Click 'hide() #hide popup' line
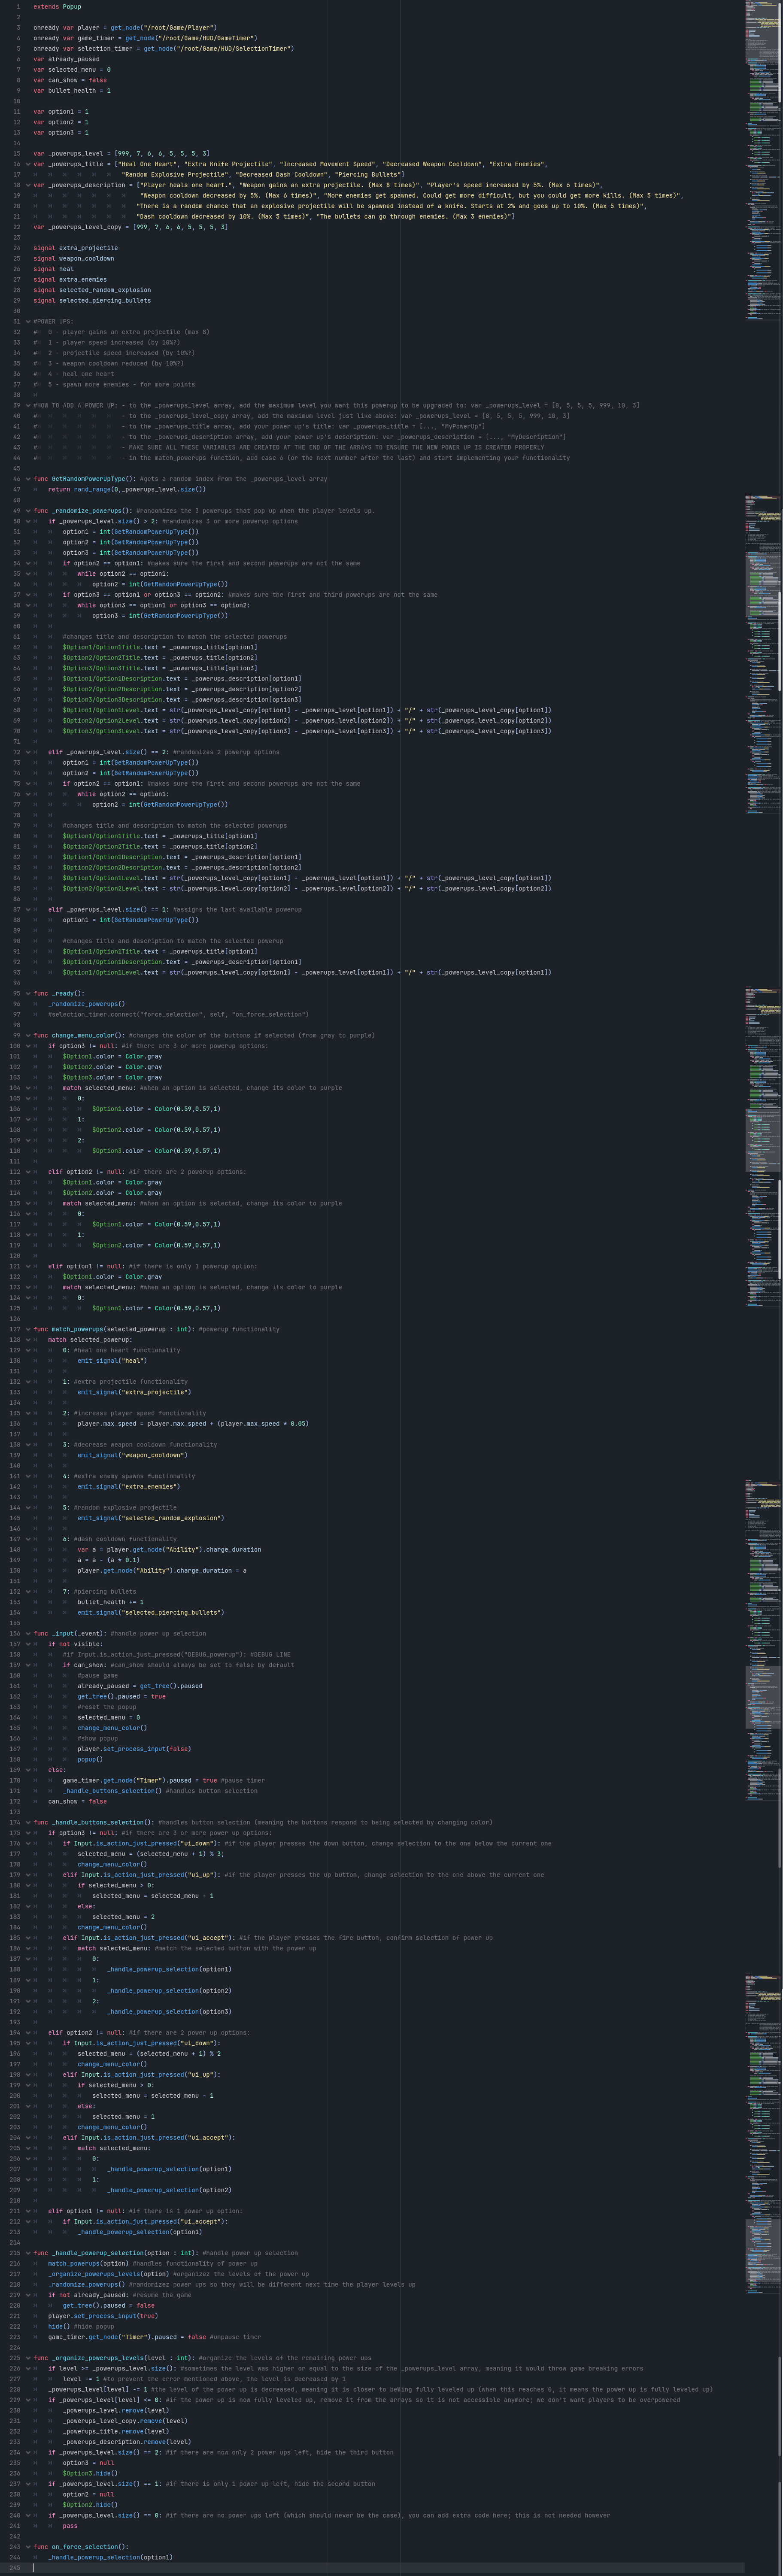This screenshot has height=2576, width=783. pyautogui.click(x=81, y=2326)
